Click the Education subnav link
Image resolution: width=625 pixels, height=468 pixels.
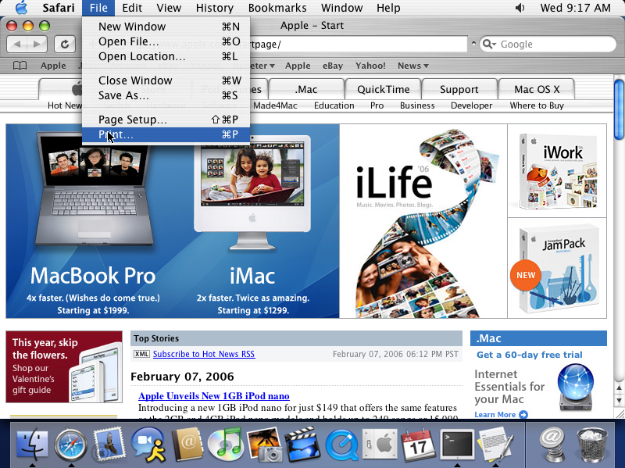click(x=334, y=105)
